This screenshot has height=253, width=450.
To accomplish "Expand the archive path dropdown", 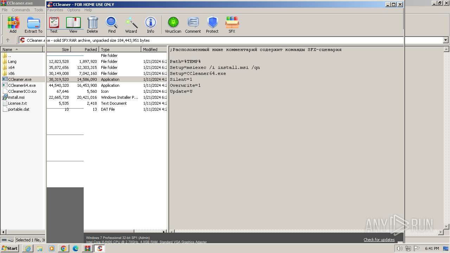I will pyautogui.click(x=446, y=40).
